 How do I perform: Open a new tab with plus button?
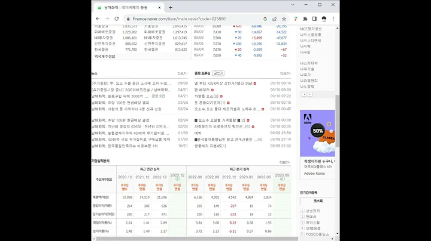point(171,8)
